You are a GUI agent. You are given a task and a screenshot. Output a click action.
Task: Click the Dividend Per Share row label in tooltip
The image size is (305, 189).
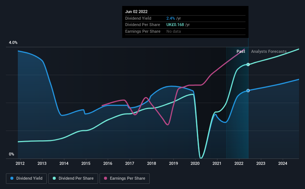pyautogui.click(x=143, y=25)
